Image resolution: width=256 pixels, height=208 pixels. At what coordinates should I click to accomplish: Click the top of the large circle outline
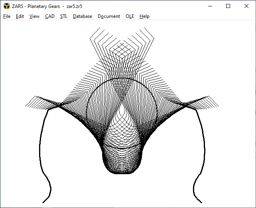[x=122, y=78]
